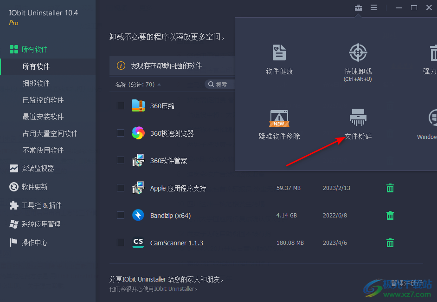The height and width of the screenshot is (302, 437).
Task: Show 最近安装软件
Action: (43, 117)
